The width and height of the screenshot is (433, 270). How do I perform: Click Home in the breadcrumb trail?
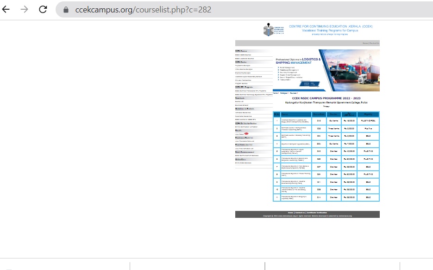pyautogui.click(x=275, y=93)
